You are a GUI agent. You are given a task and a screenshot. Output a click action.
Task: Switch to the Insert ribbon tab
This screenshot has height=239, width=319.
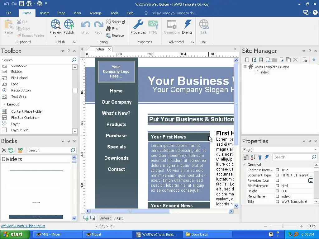click(44, 13)
